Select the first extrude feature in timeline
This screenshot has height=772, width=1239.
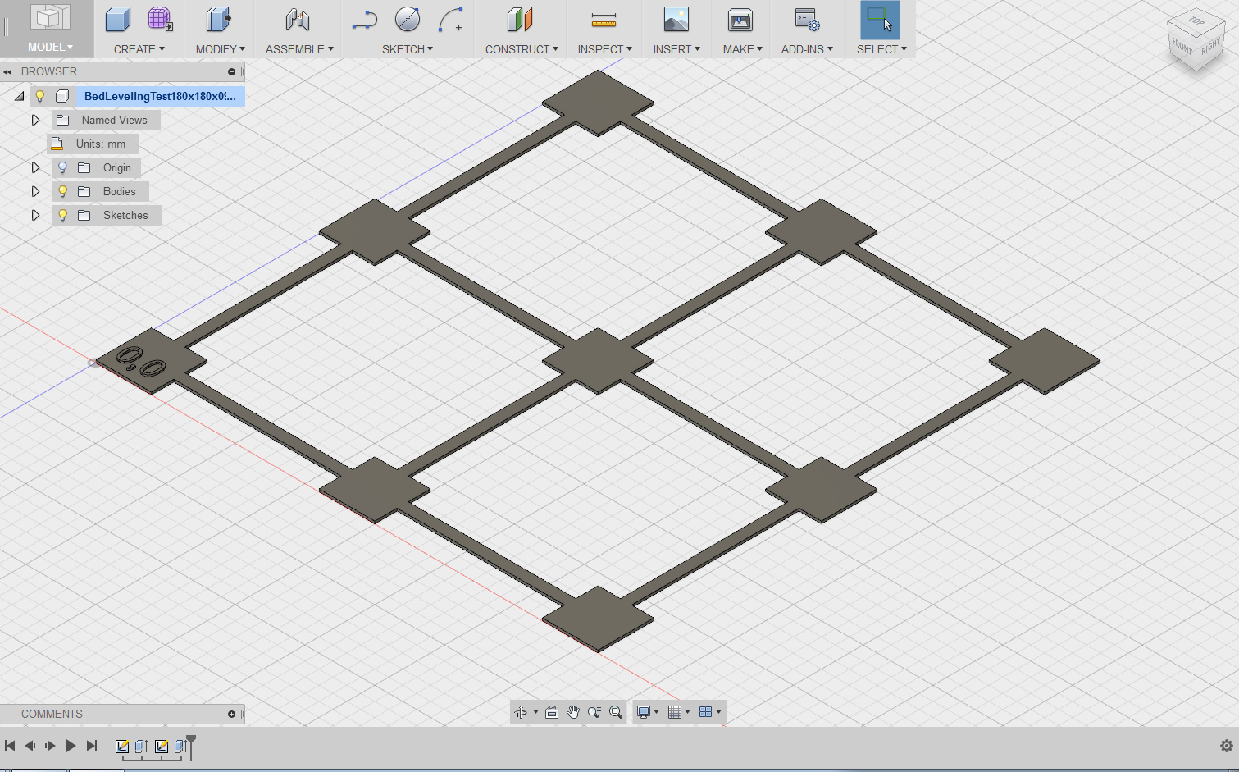pyautogui.click(x=142, y=746)
